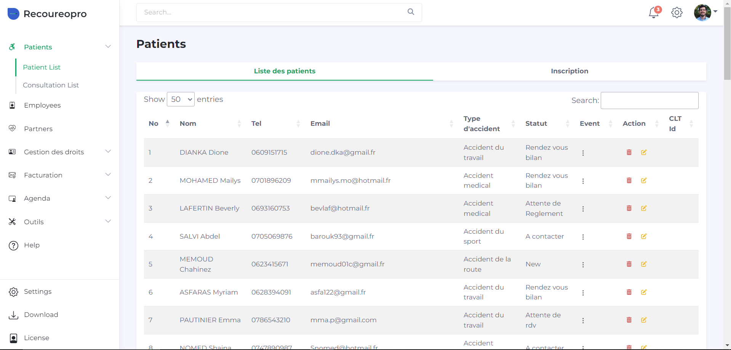The width and height of the screenshot is (731, 350).
Task: Open three-dot menu for PAUTINIER Emma
Action: pos(583,320)
